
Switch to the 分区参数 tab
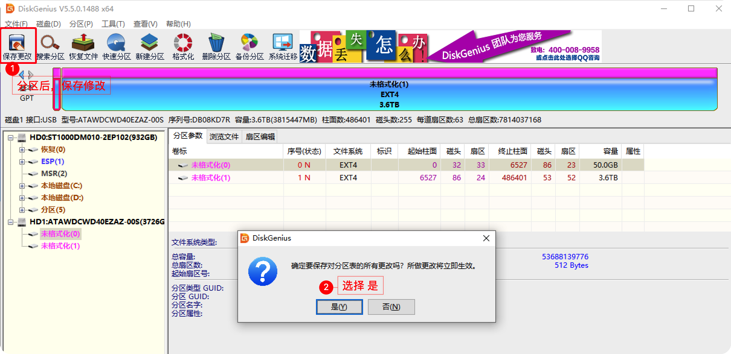coord(188,136)
